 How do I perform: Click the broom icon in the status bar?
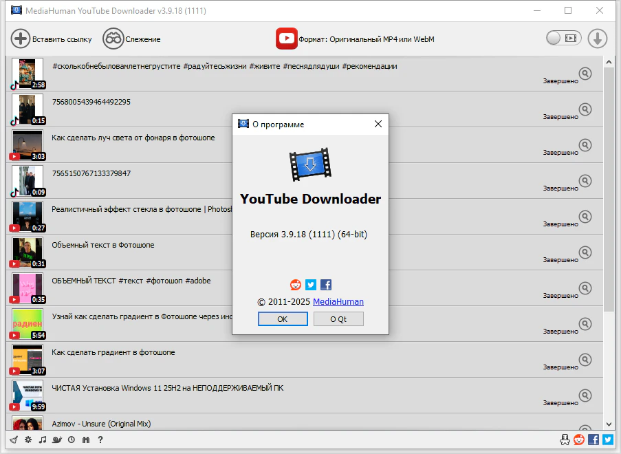pos(14,440)
